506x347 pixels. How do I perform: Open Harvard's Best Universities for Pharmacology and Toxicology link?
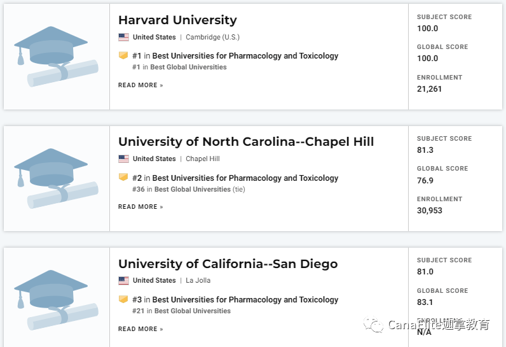pos(245,56)
